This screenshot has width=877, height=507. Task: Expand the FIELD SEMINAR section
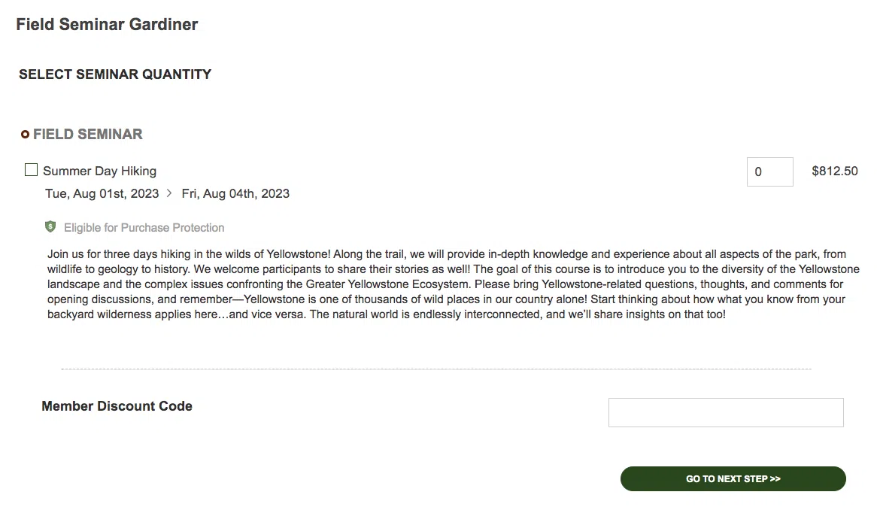[86, 134]
